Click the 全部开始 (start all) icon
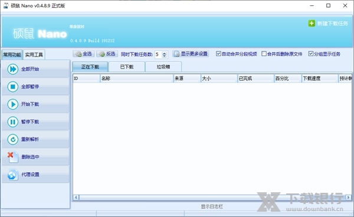The image size is (354, 217). (12, 69)
